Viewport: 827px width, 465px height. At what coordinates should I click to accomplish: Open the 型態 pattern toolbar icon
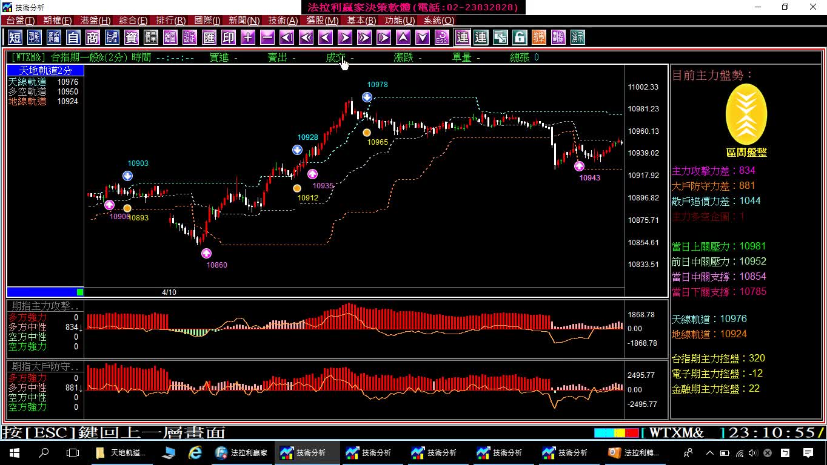pyautogui.click(x=35, y=38)
